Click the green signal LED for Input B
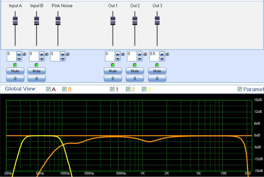The width and height of the screenshot is (264, 177). (x=36, y=65)
